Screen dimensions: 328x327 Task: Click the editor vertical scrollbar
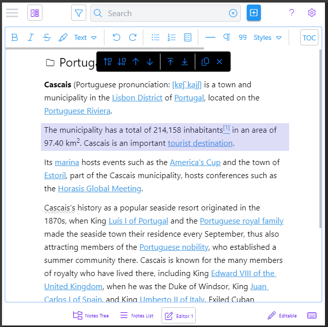point(320,139)
